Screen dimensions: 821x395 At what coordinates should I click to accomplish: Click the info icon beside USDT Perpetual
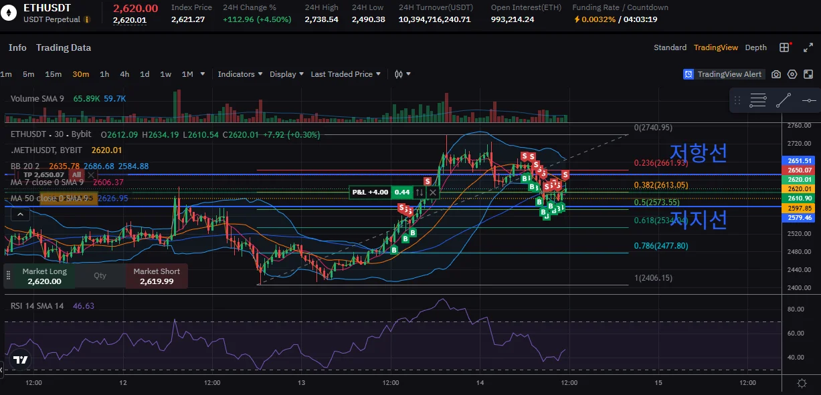[x=86, y=20]
